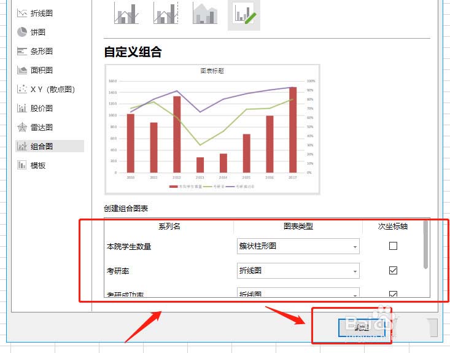Click the 系列名 column header
This screenshot has height=353, width=450.
169,227
